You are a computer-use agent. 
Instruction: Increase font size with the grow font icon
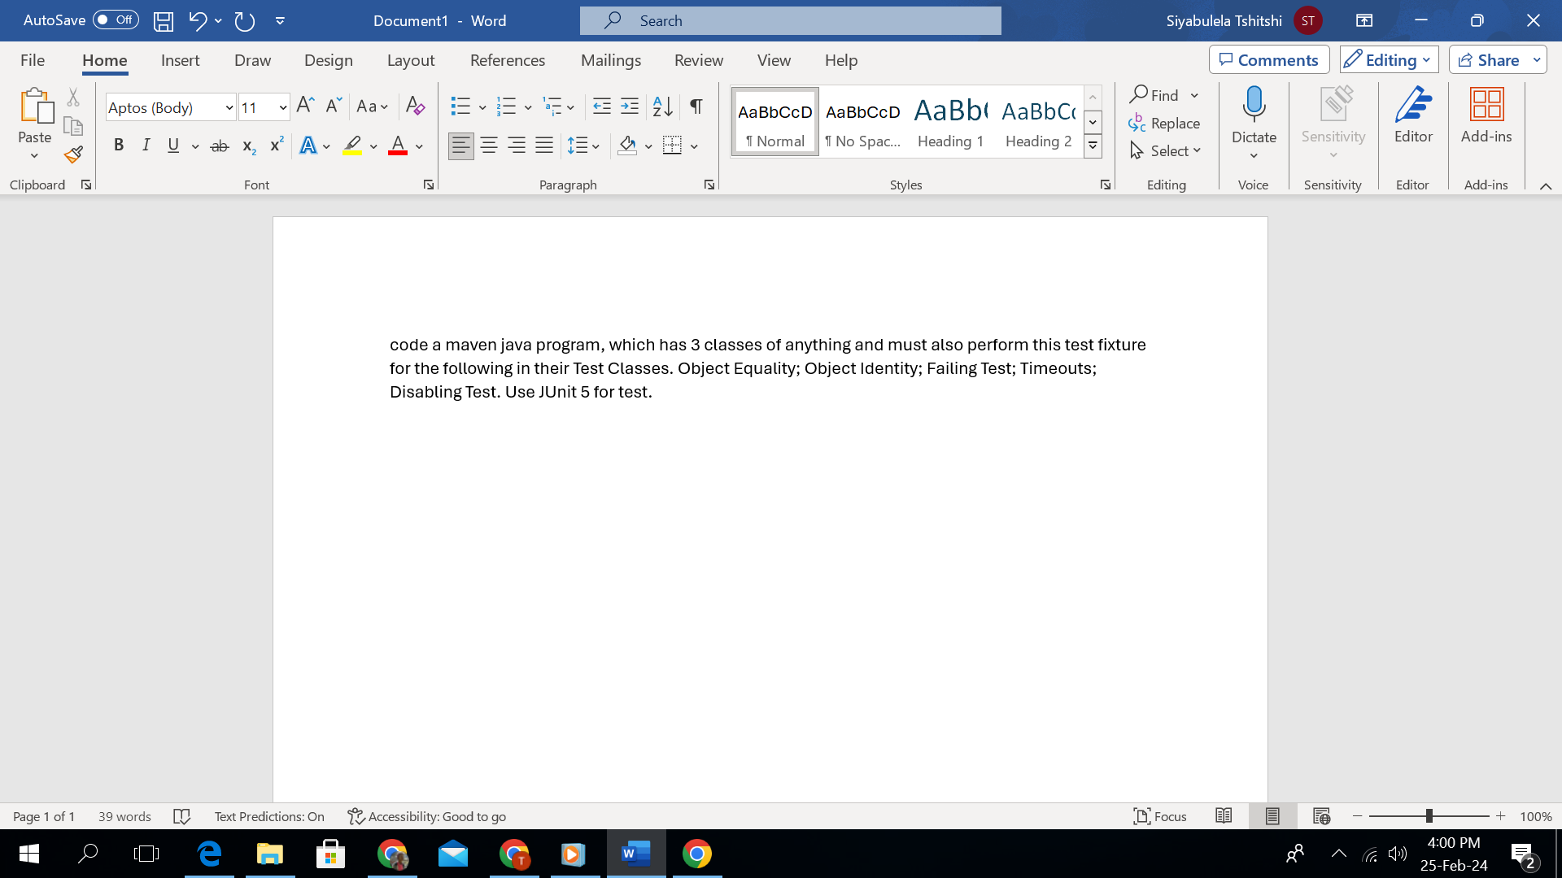[x=305, y=106]
